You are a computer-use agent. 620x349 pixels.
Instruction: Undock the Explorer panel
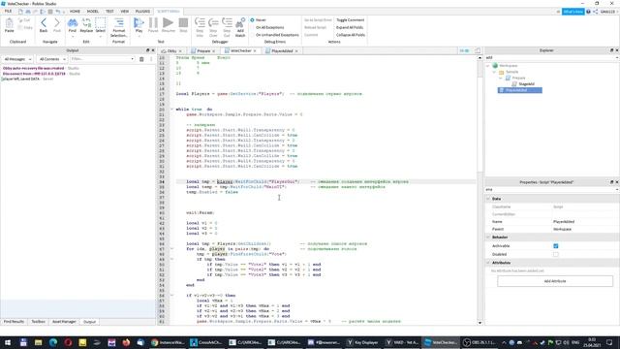[611, 50]
